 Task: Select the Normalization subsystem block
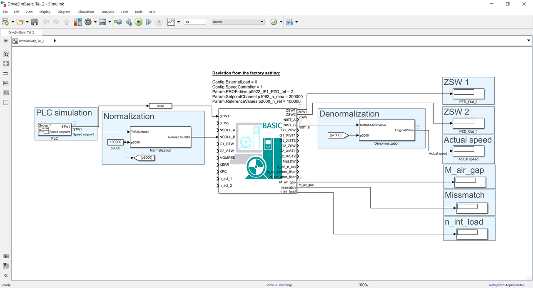[160, 137]
